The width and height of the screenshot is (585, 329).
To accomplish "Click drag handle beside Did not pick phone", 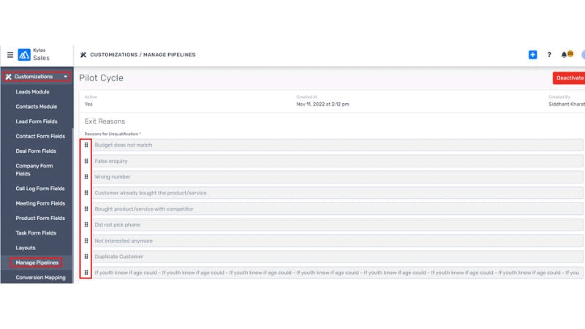I will pos(86,224).
